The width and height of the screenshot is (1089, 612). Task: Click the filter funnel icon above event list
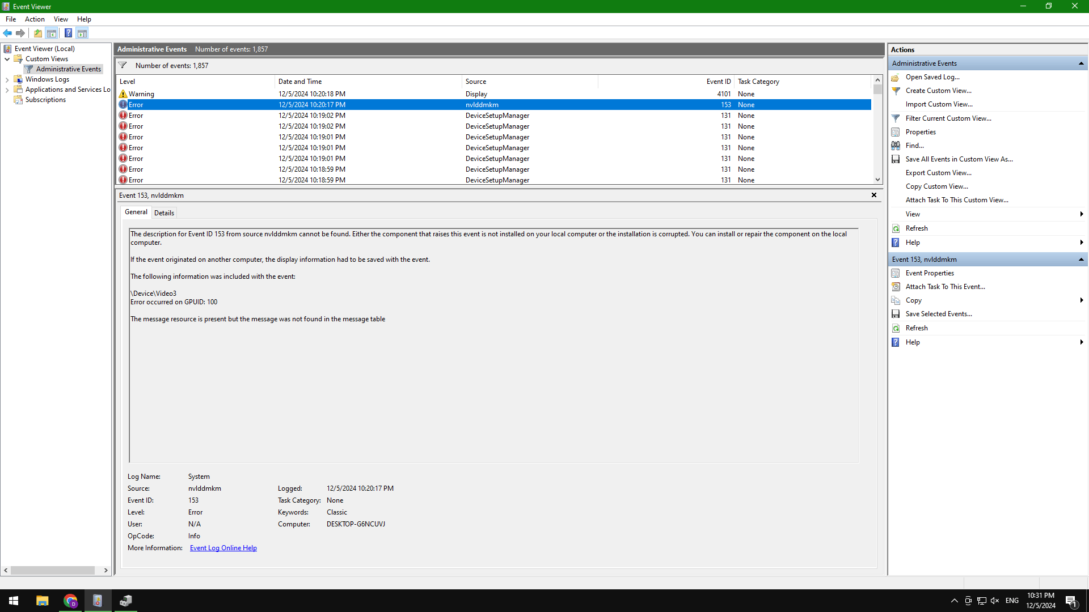coord(123,65)
